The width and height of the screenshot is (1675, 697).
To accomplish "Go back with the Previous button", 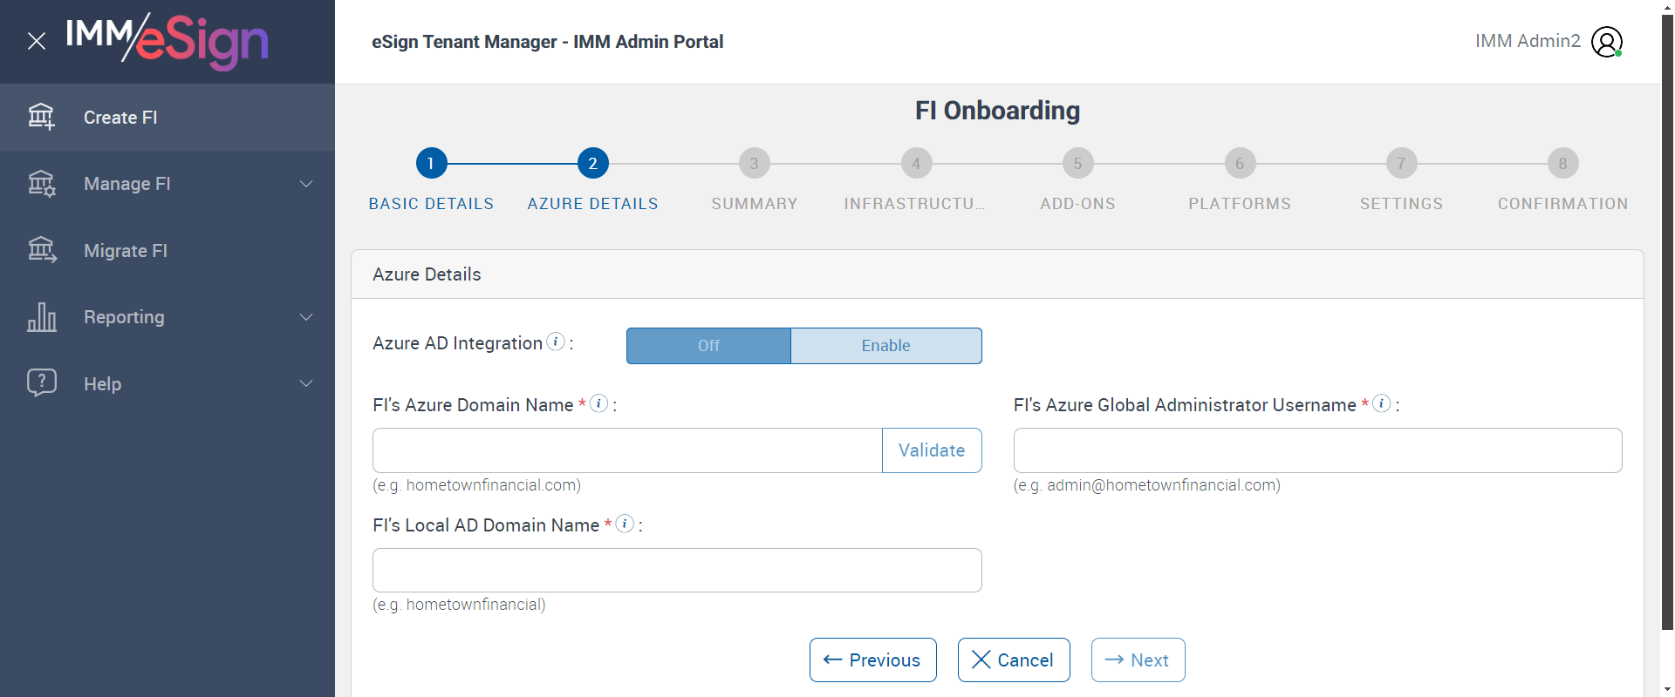I will click(872, 660).
